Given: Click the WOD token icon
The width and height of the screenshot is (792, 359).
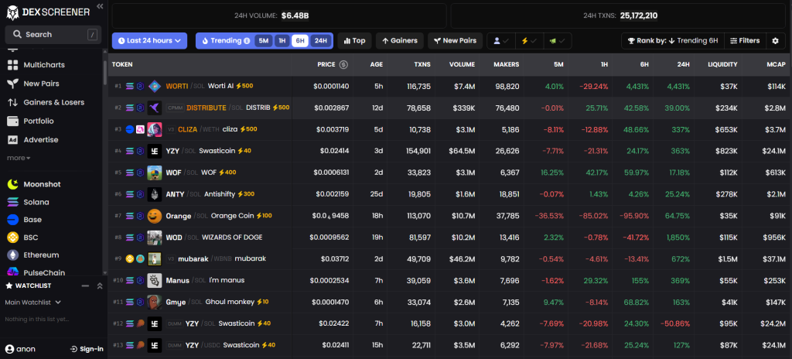Looking at the screenshot, I should point(154,238).
